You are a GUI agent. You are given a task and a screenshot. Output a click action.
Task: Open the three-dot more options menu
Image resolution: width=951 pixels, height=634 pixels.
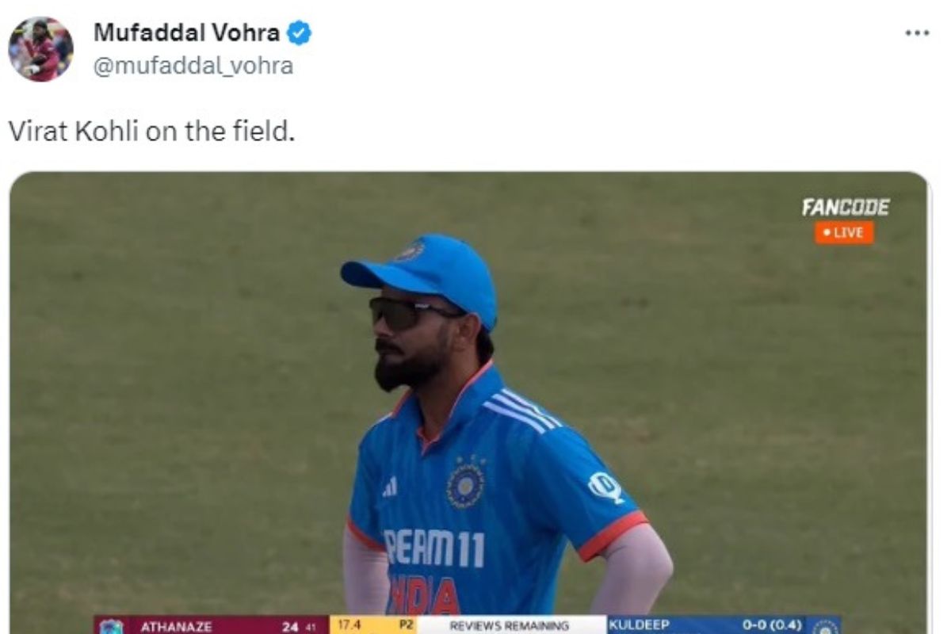coord(916,33)
